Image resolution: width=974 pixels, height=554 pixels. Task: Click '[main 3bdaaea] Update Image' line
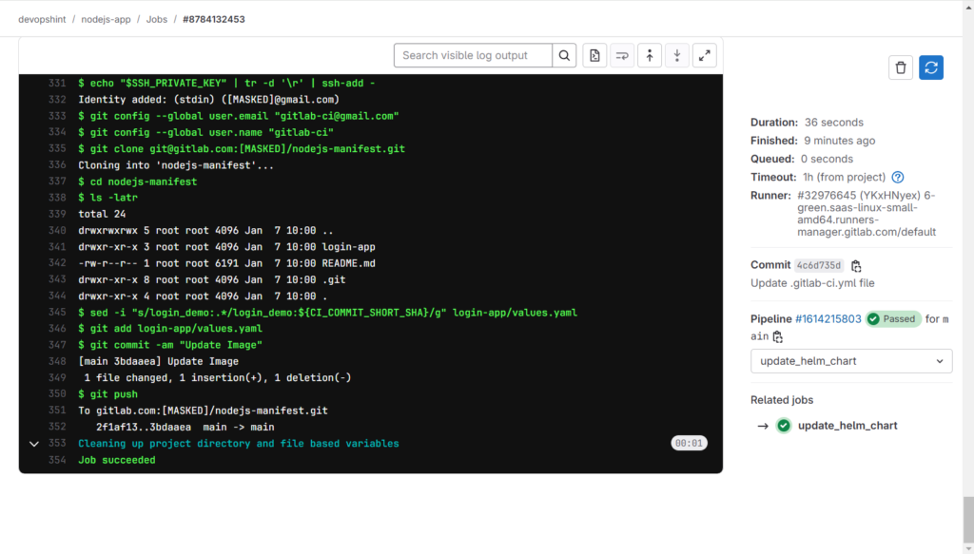tap(159, 361)
